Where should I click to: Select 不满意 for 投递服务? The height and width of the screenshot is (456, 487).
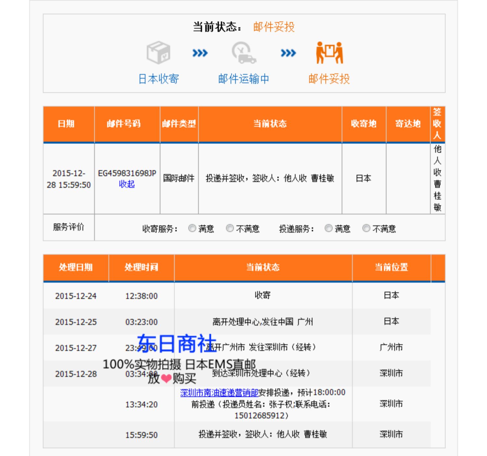(x=366, y=228)
